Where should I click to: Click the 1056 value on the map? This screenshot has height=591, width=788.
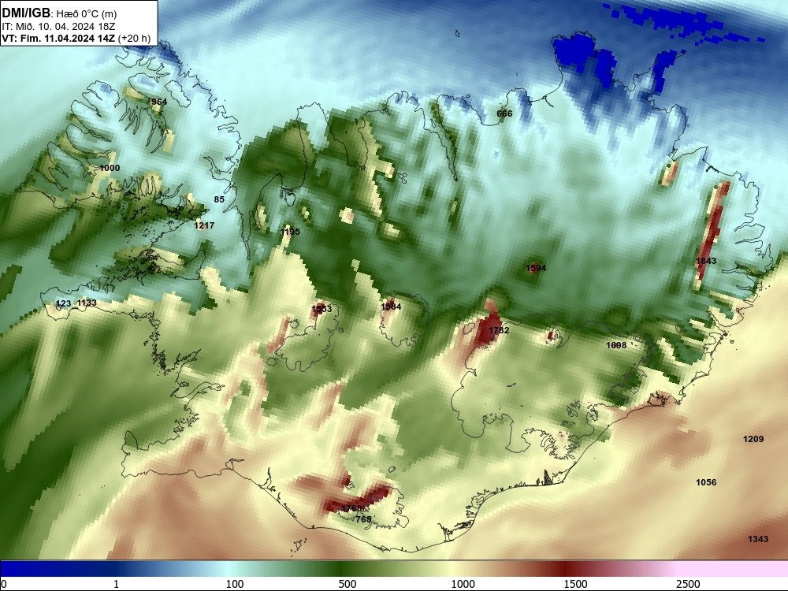pyautogui.click(x=706, y=482)
